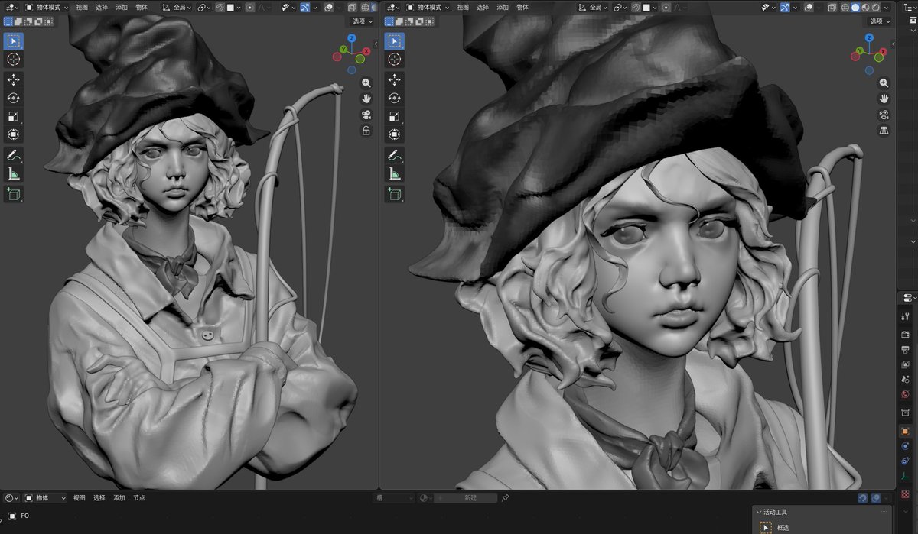Screen dimensions: 918x534
Task: Select the Scale tool in right viewport
Action: [x=394, y=117]
